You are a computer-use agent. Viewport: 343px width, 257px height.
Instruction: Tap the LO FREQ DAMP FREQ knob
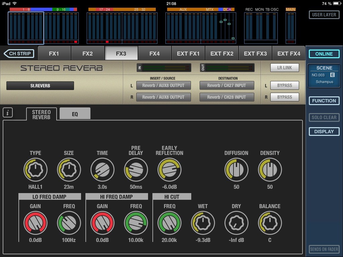pos(69,223)
